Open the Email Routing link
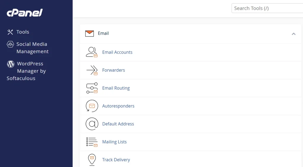This screenshot has height=167, width=303. click(116, 88)
